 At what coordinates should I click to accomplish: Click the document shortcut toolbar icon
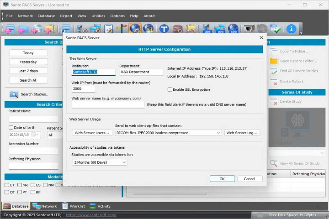tap(66, 29)
